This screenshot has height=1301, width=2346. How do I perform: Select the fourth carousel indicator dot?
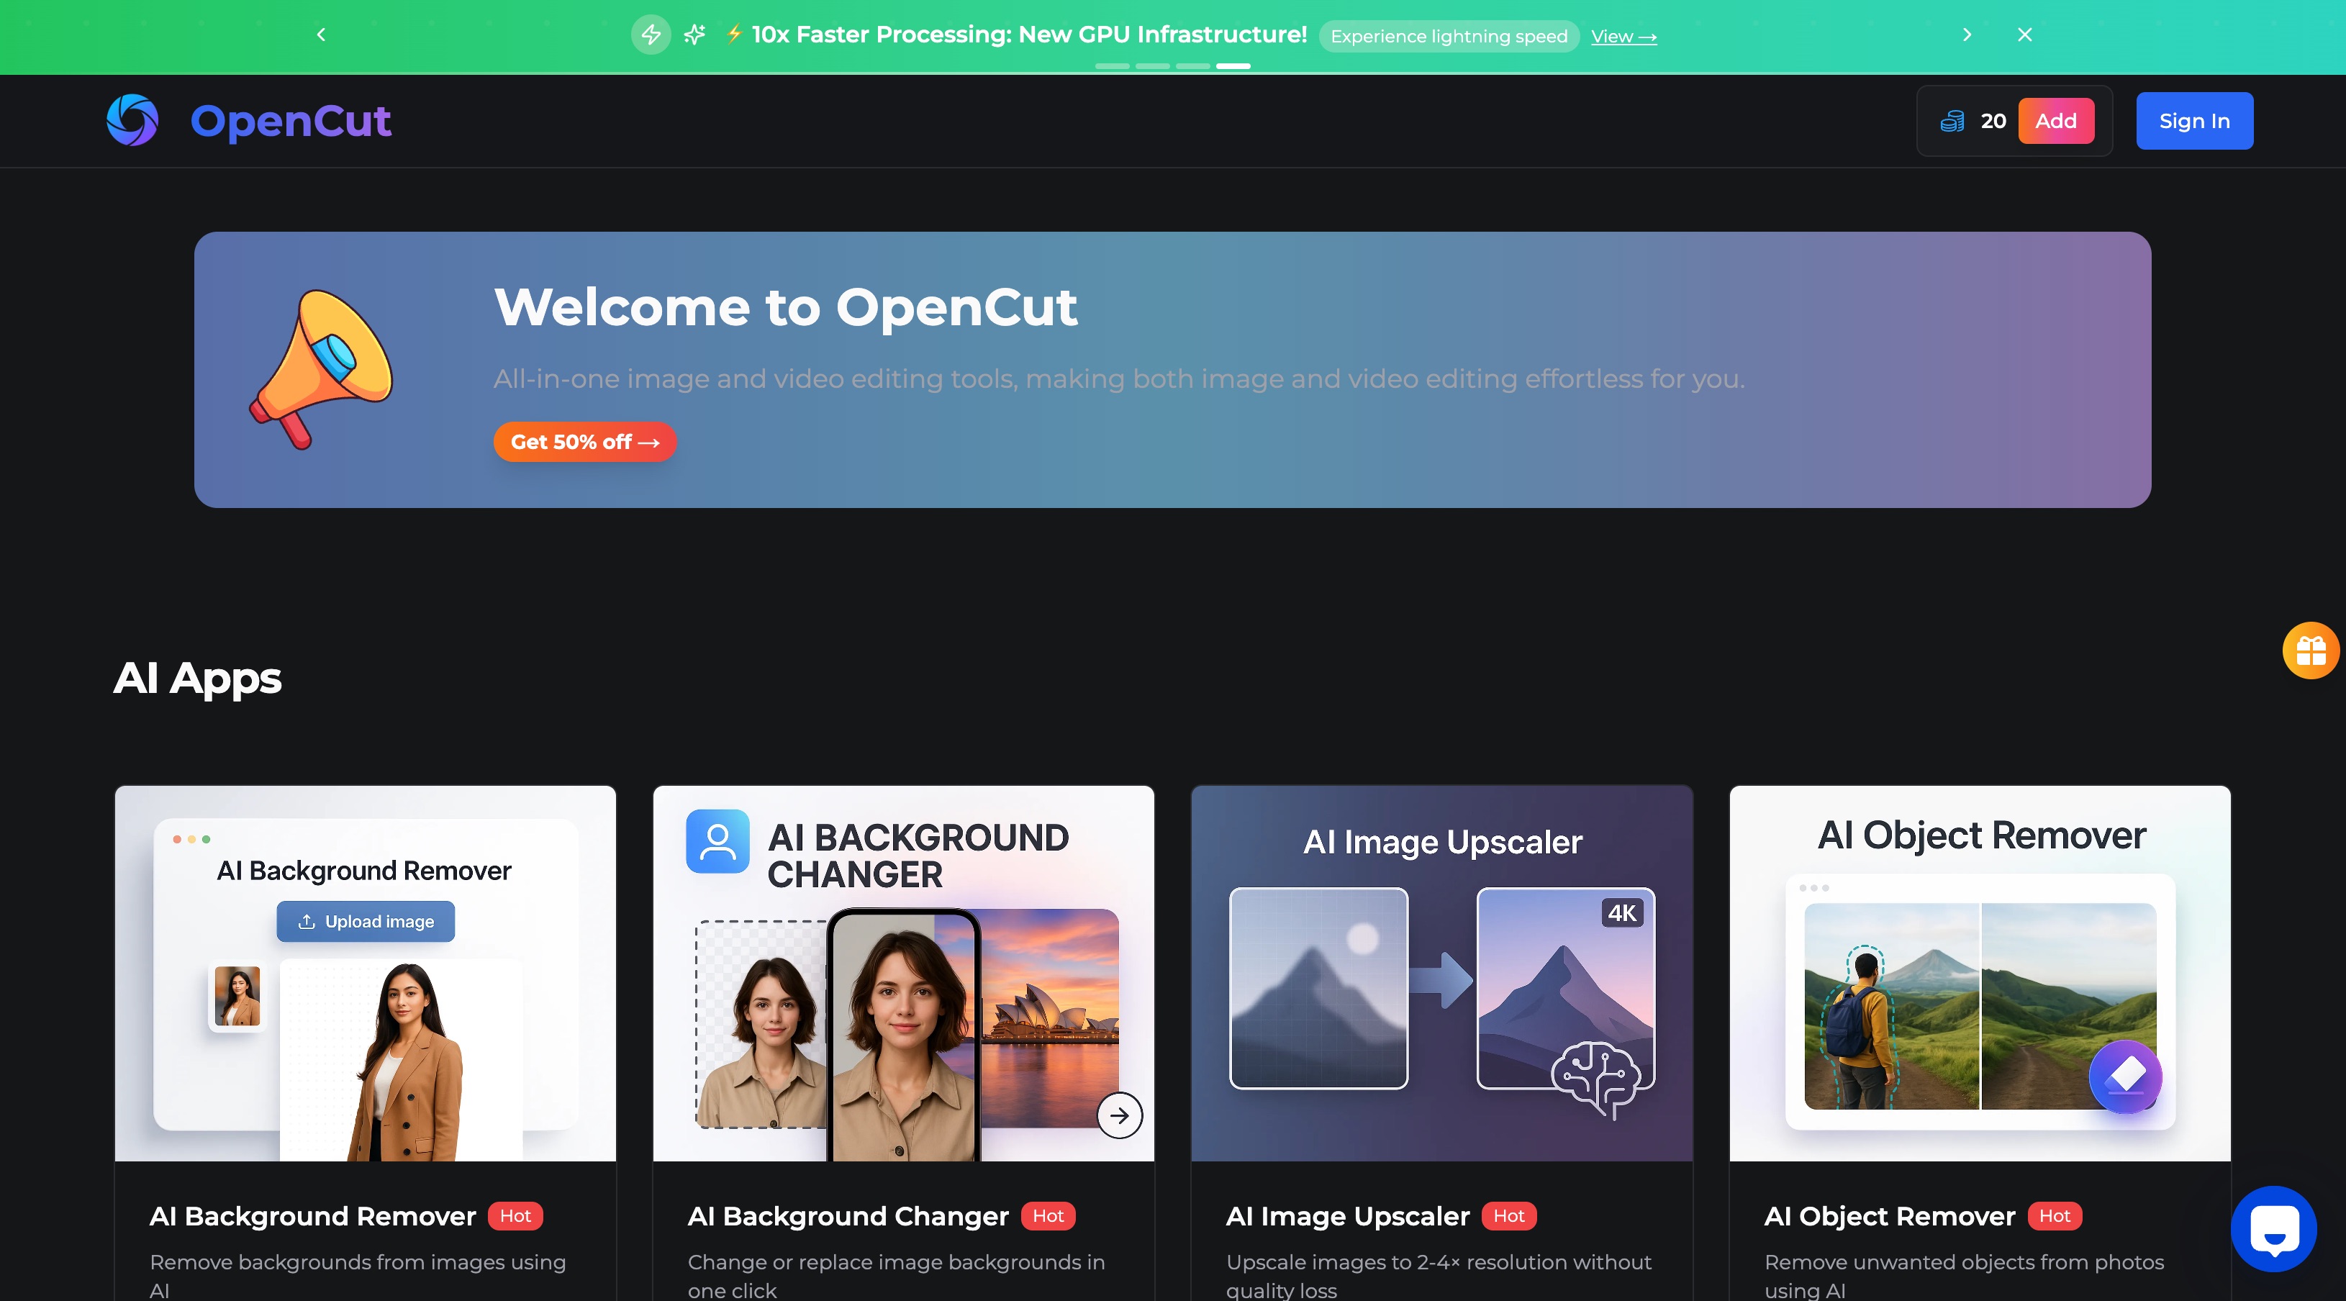point(1233,66)
